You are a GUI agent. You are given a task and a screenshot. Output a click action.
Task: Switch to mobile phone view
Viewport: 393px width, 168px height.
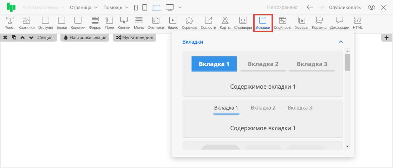136,8
